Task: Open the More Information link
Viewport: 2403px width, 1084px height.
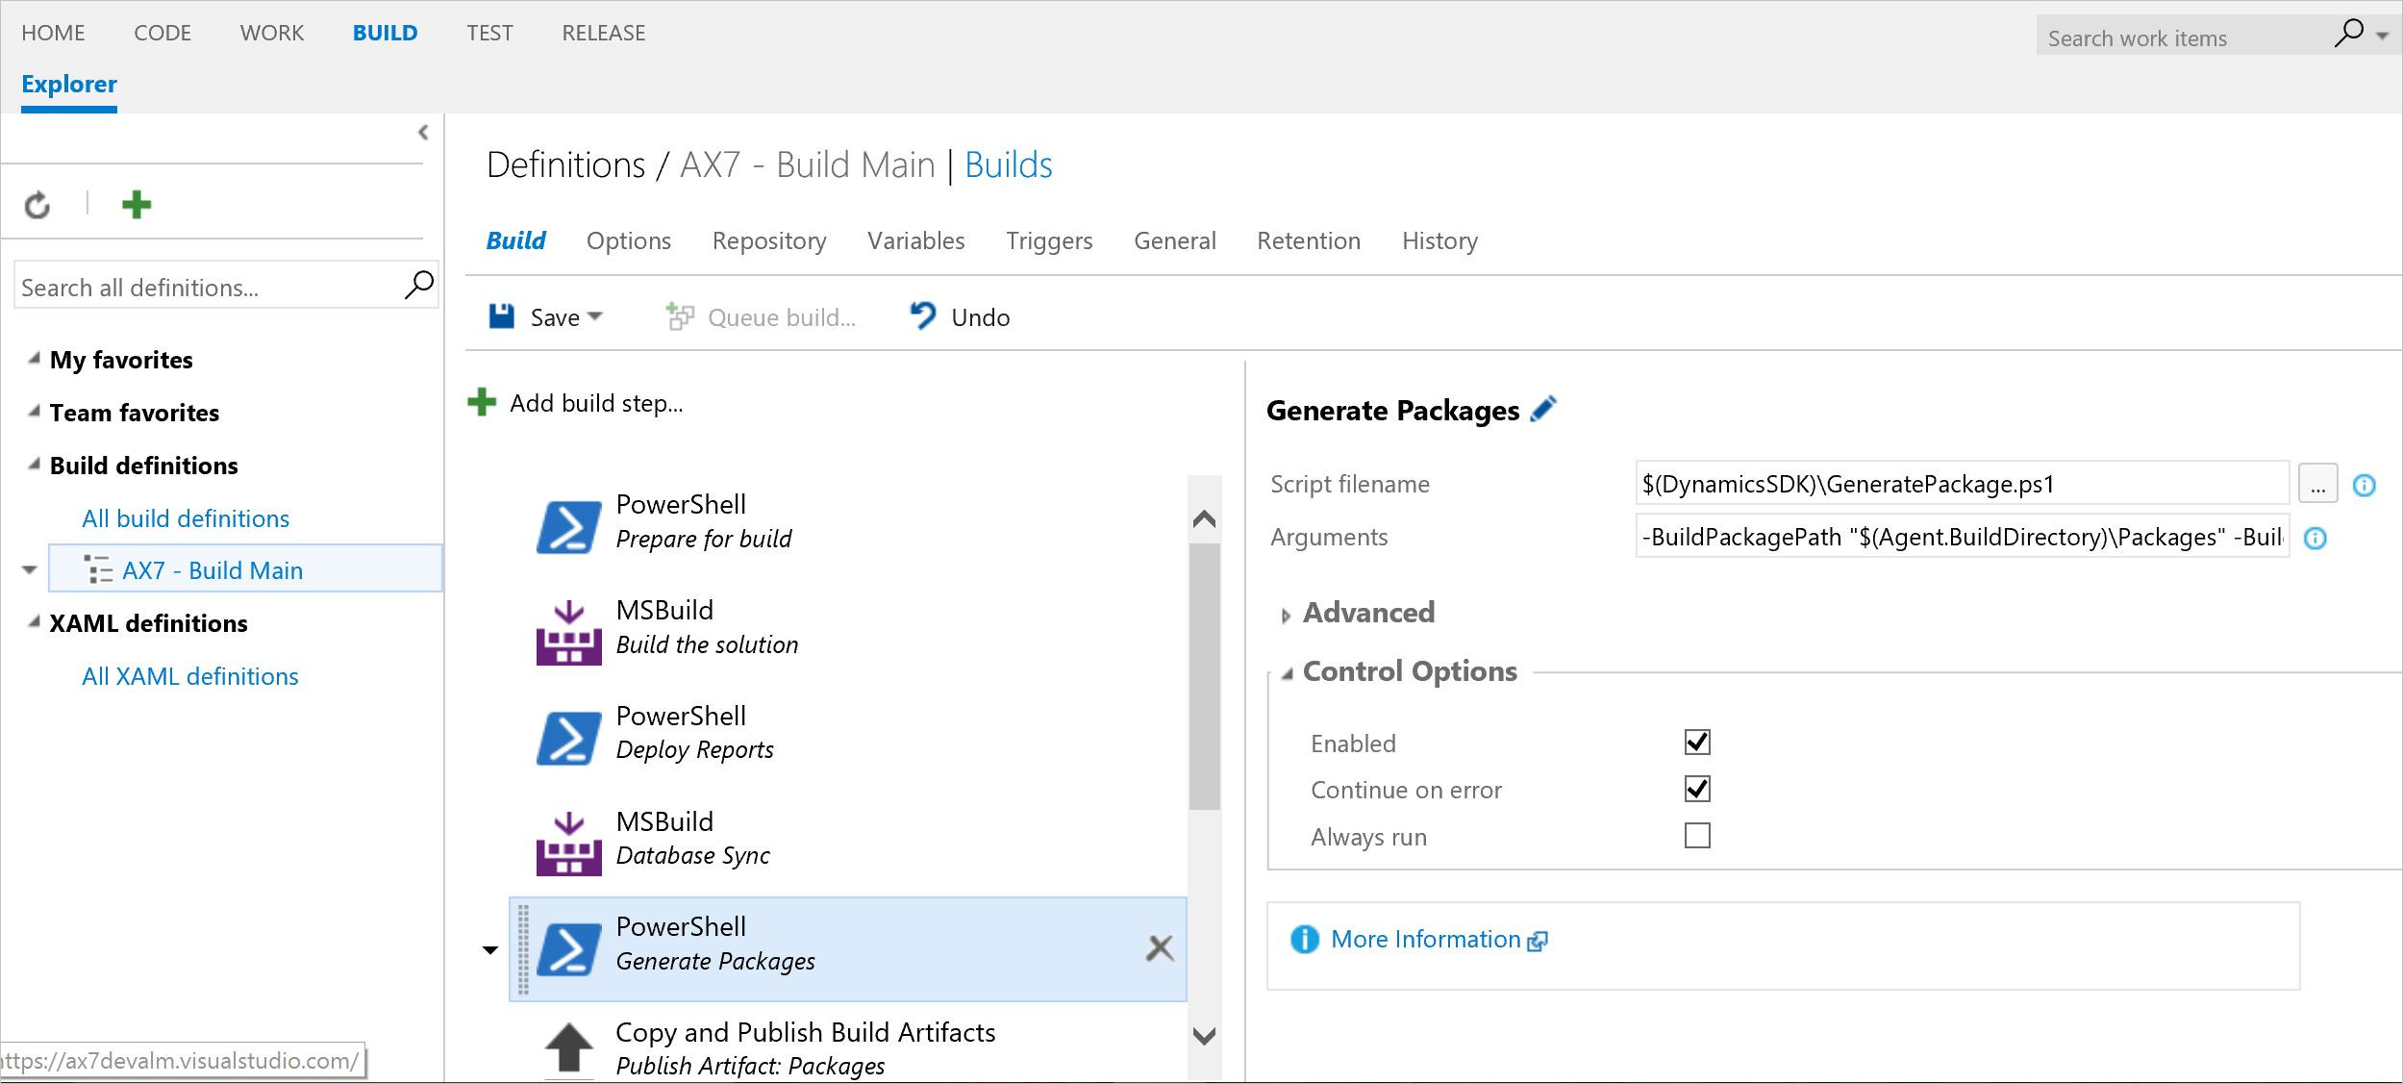Action: click(1425, 939)
